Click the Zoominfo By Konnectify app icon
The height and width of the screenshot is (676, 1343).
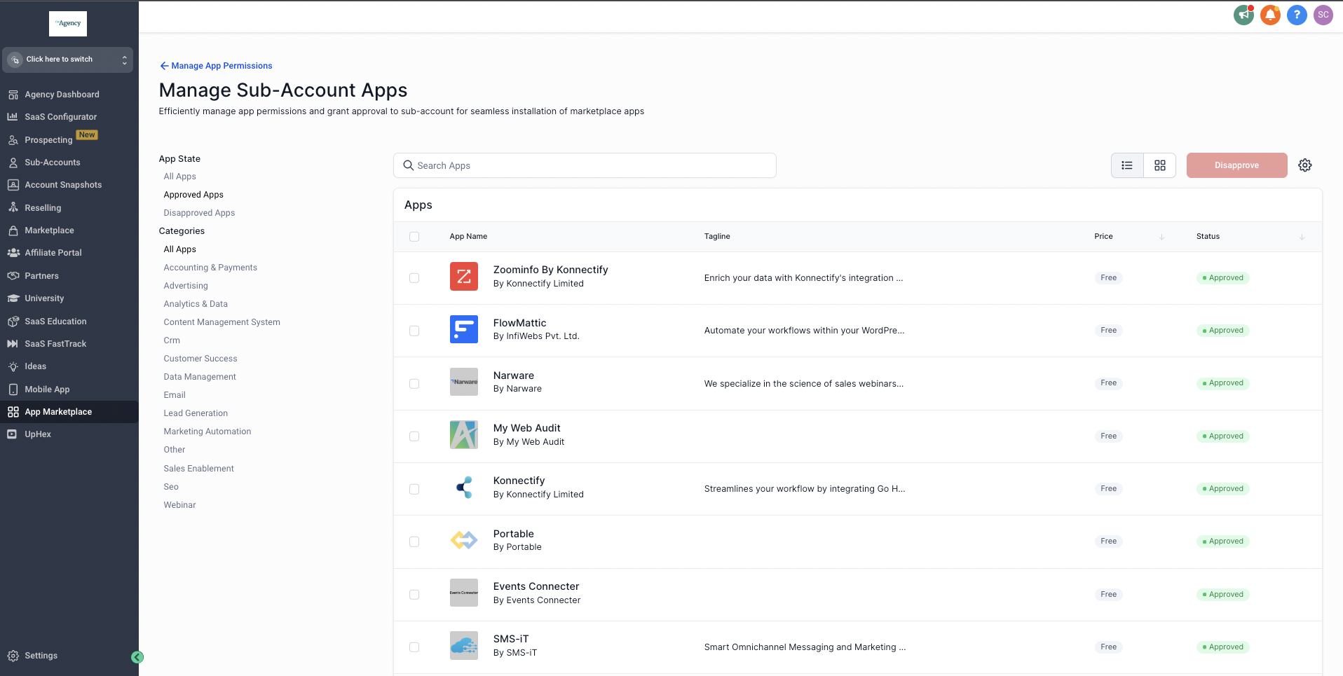pos(464,277)
